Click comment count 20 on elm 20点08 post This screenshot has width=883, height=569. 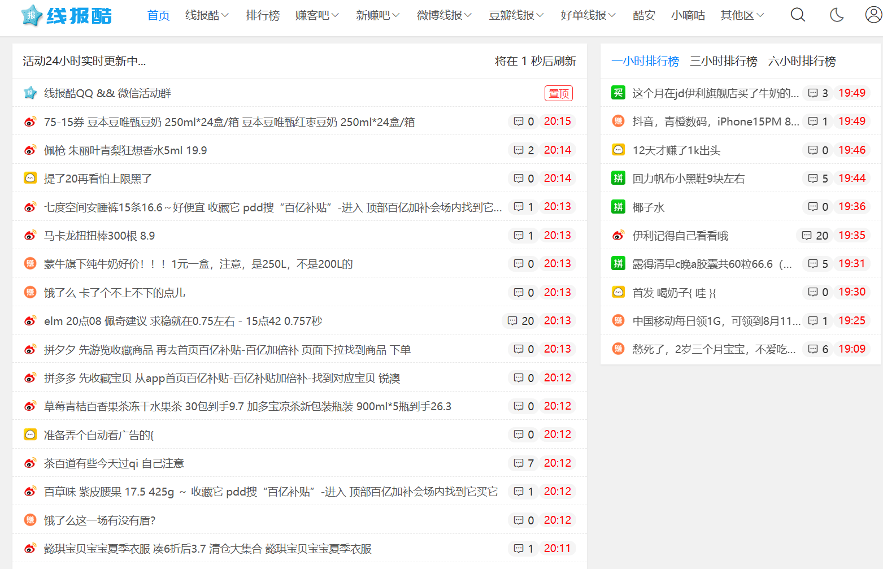[x=521, y=321]
